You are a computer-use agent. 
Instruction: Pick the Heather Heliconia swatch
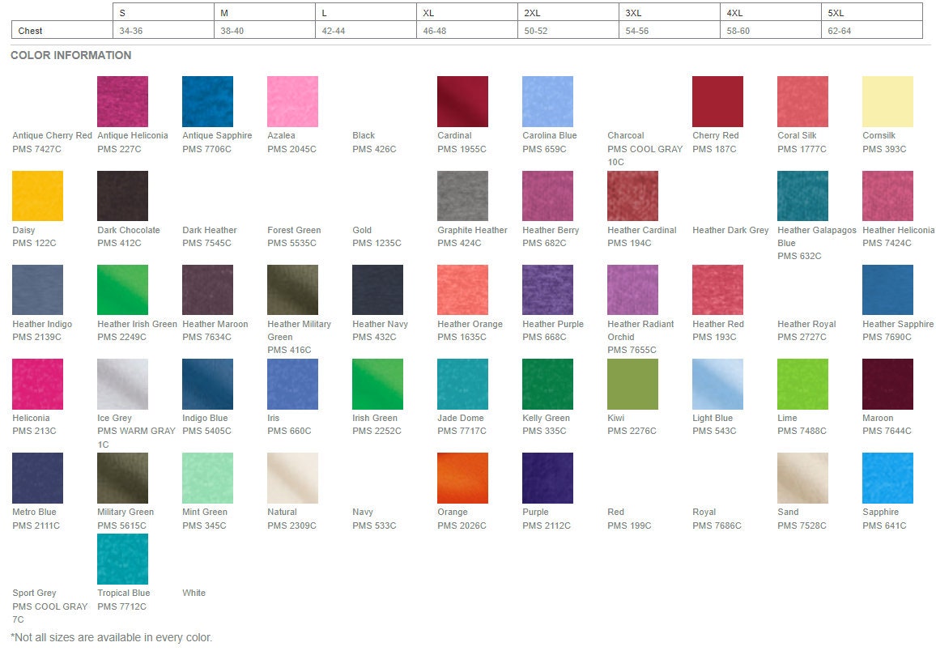[887, 196]
